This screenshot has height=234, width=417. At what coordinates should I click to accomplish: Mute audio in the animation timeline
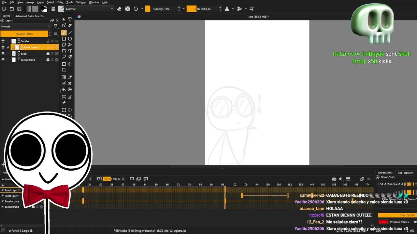click(340, 179)
